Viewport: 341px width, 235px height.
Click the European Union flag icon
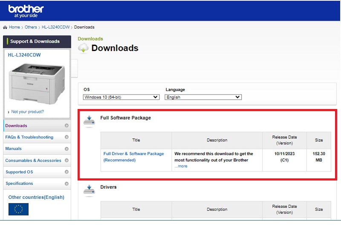(x=18, y=209)
